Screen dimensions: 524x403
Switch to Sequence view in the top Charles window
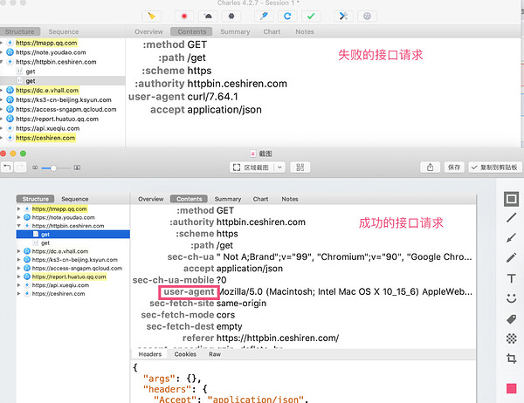coord(64,31)
